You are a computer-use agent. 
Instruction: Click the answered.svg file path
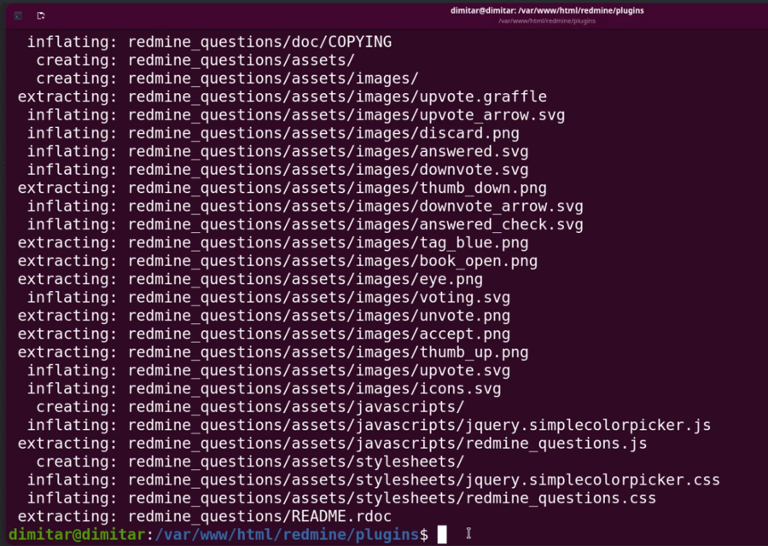(329, 151)
